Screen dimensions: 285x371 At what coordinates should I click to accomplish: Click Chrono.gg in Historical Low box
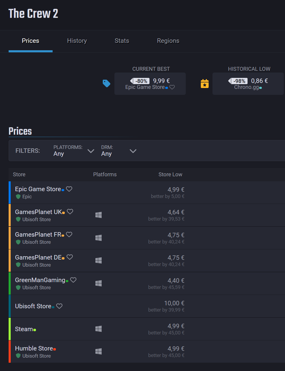pos(247,87)
